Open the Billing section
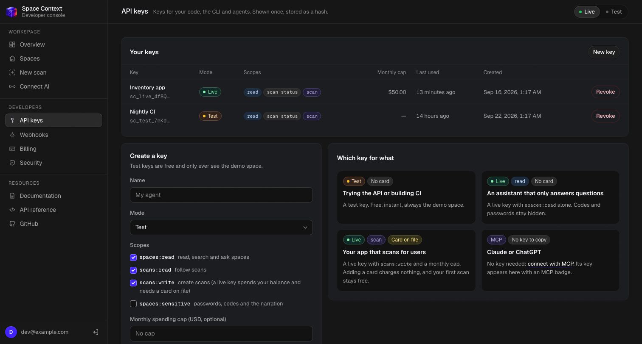642x344 pixels. tap(53, 149)
